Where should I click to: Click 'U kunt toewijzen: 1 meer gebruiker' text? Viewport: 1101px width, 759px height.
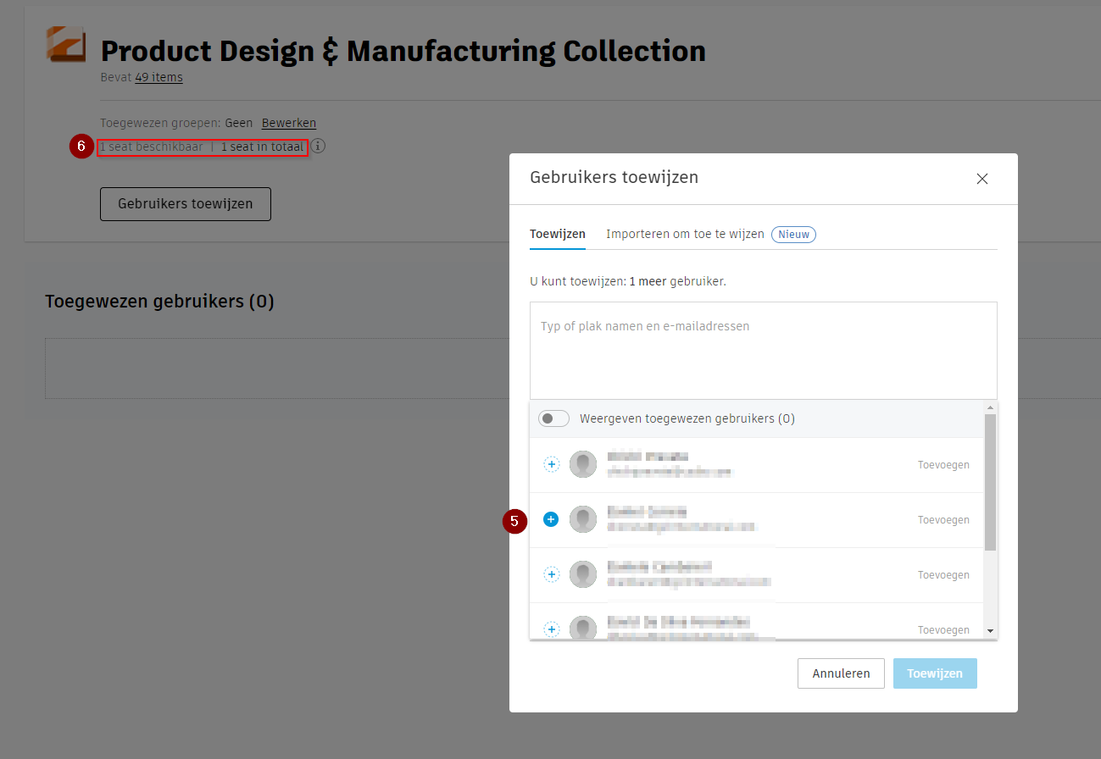coord(628,281)
